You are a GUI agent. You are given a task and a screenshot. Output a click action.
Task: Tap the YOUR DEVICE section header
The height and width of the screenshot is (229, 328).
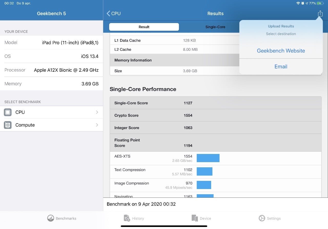[16, 32]
